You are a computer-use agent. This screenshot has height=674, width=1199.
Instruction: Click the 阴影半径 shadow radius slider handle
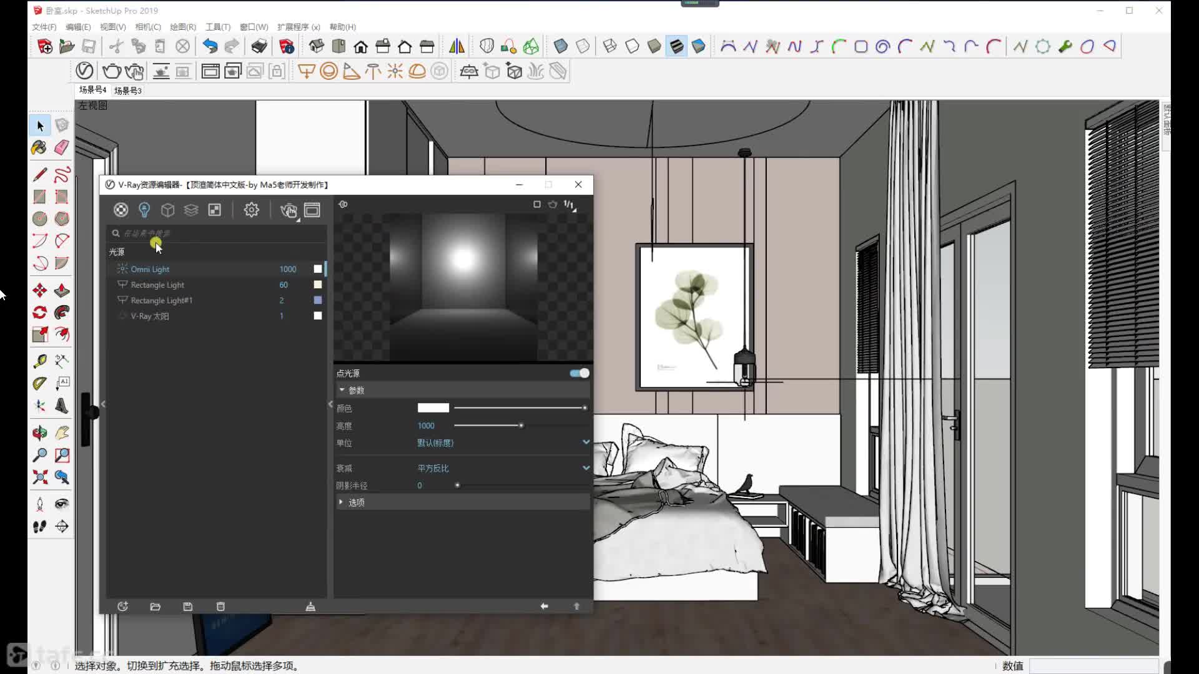click(457, 485)
